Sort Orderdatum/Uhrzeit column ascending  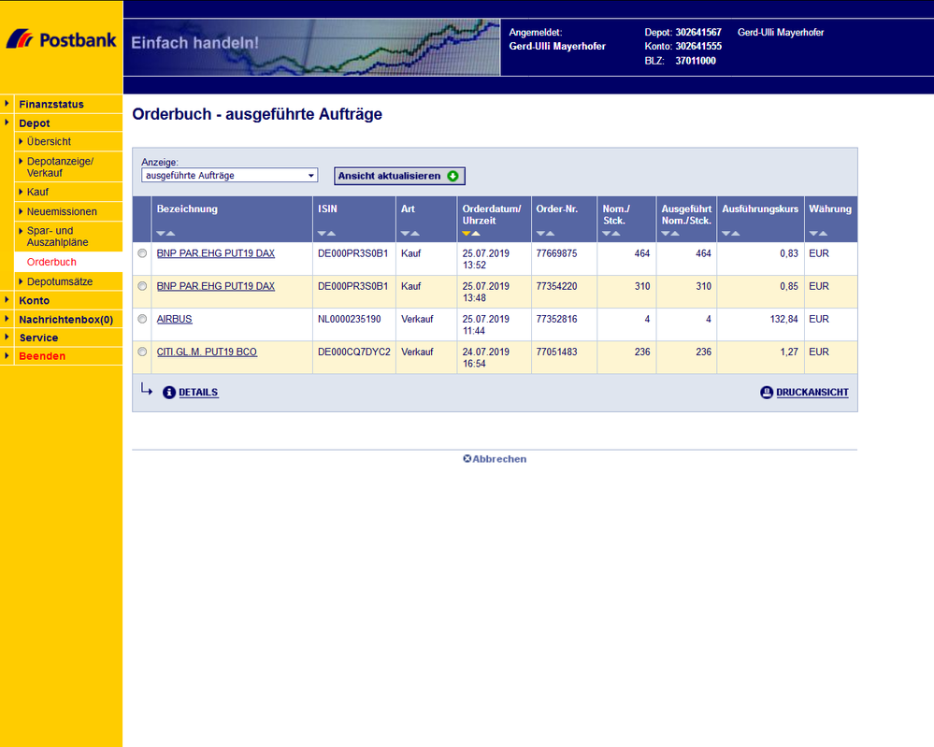pos(476,233)
